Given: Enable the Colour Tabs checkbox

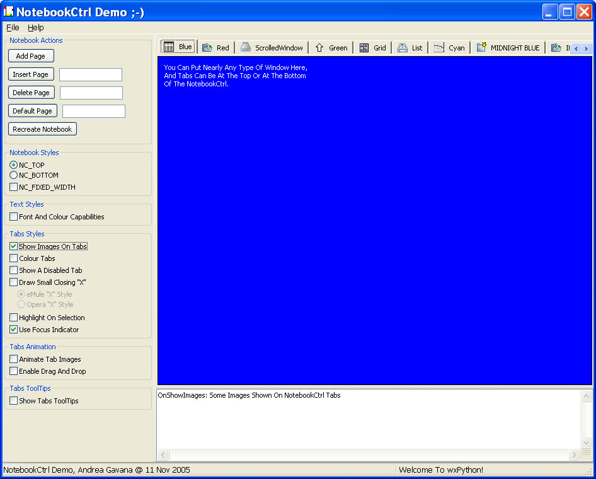Looking at the screenshot, I should pyautogui.click(x=14, y=258).
